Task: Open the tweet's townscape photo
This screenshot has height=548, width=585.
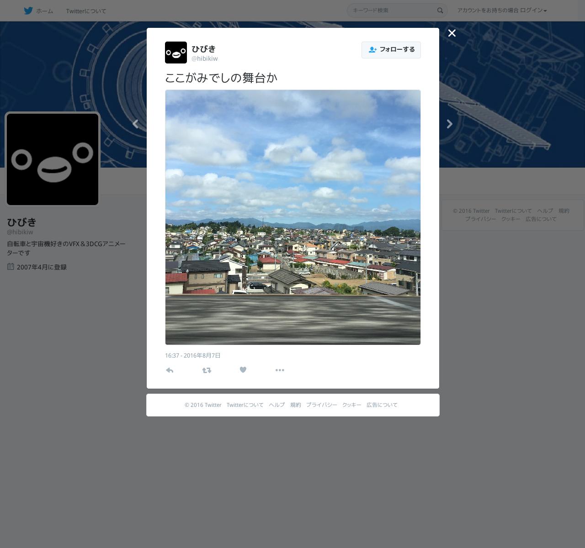Action: pyautogui.click(x=293, y=217)
